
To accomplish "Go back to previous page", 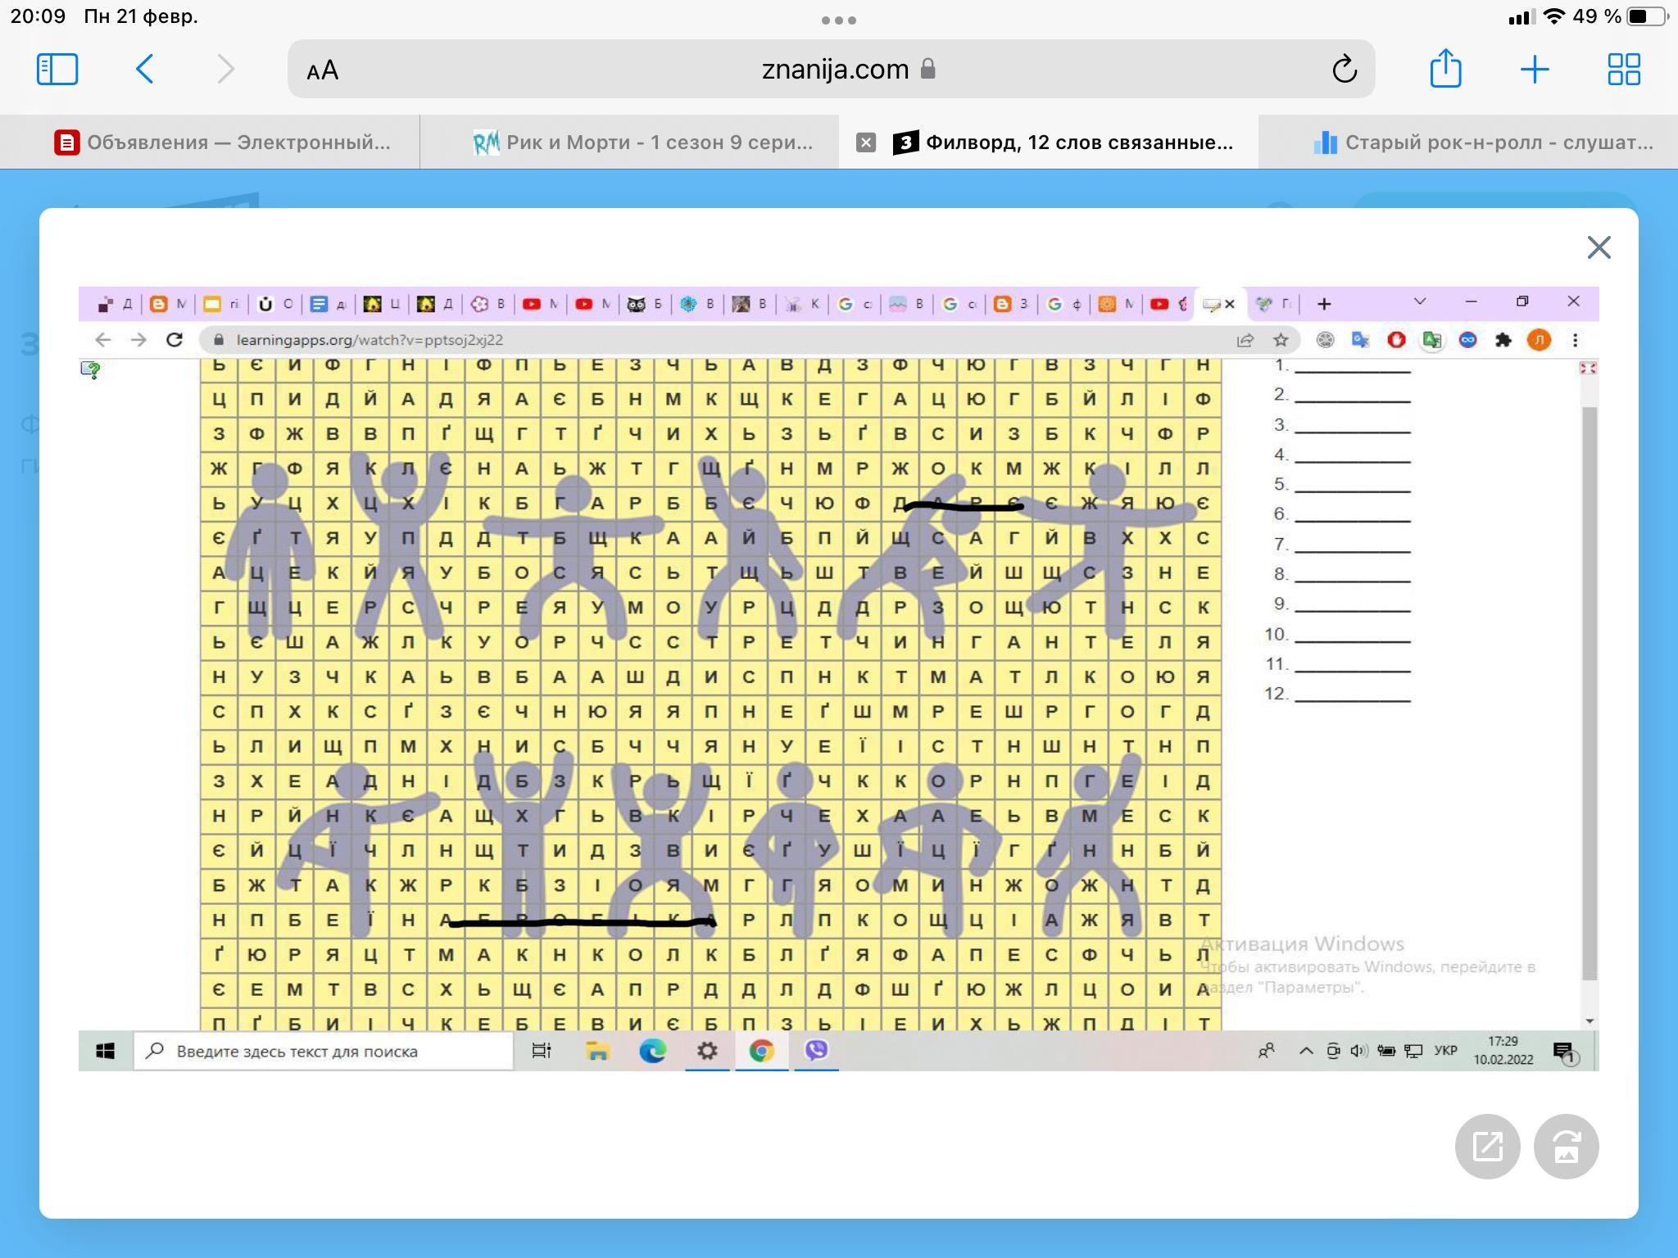I will [145, 69].
